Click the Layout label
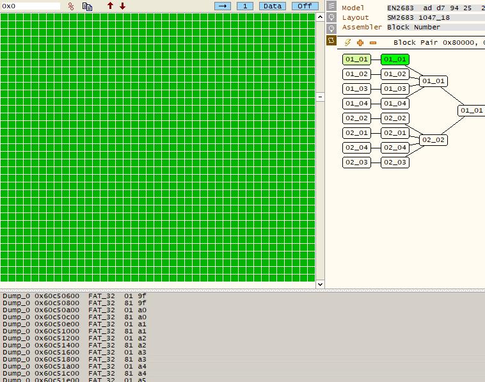This screenshot has height=382, width=485. [x=355, y=18]
